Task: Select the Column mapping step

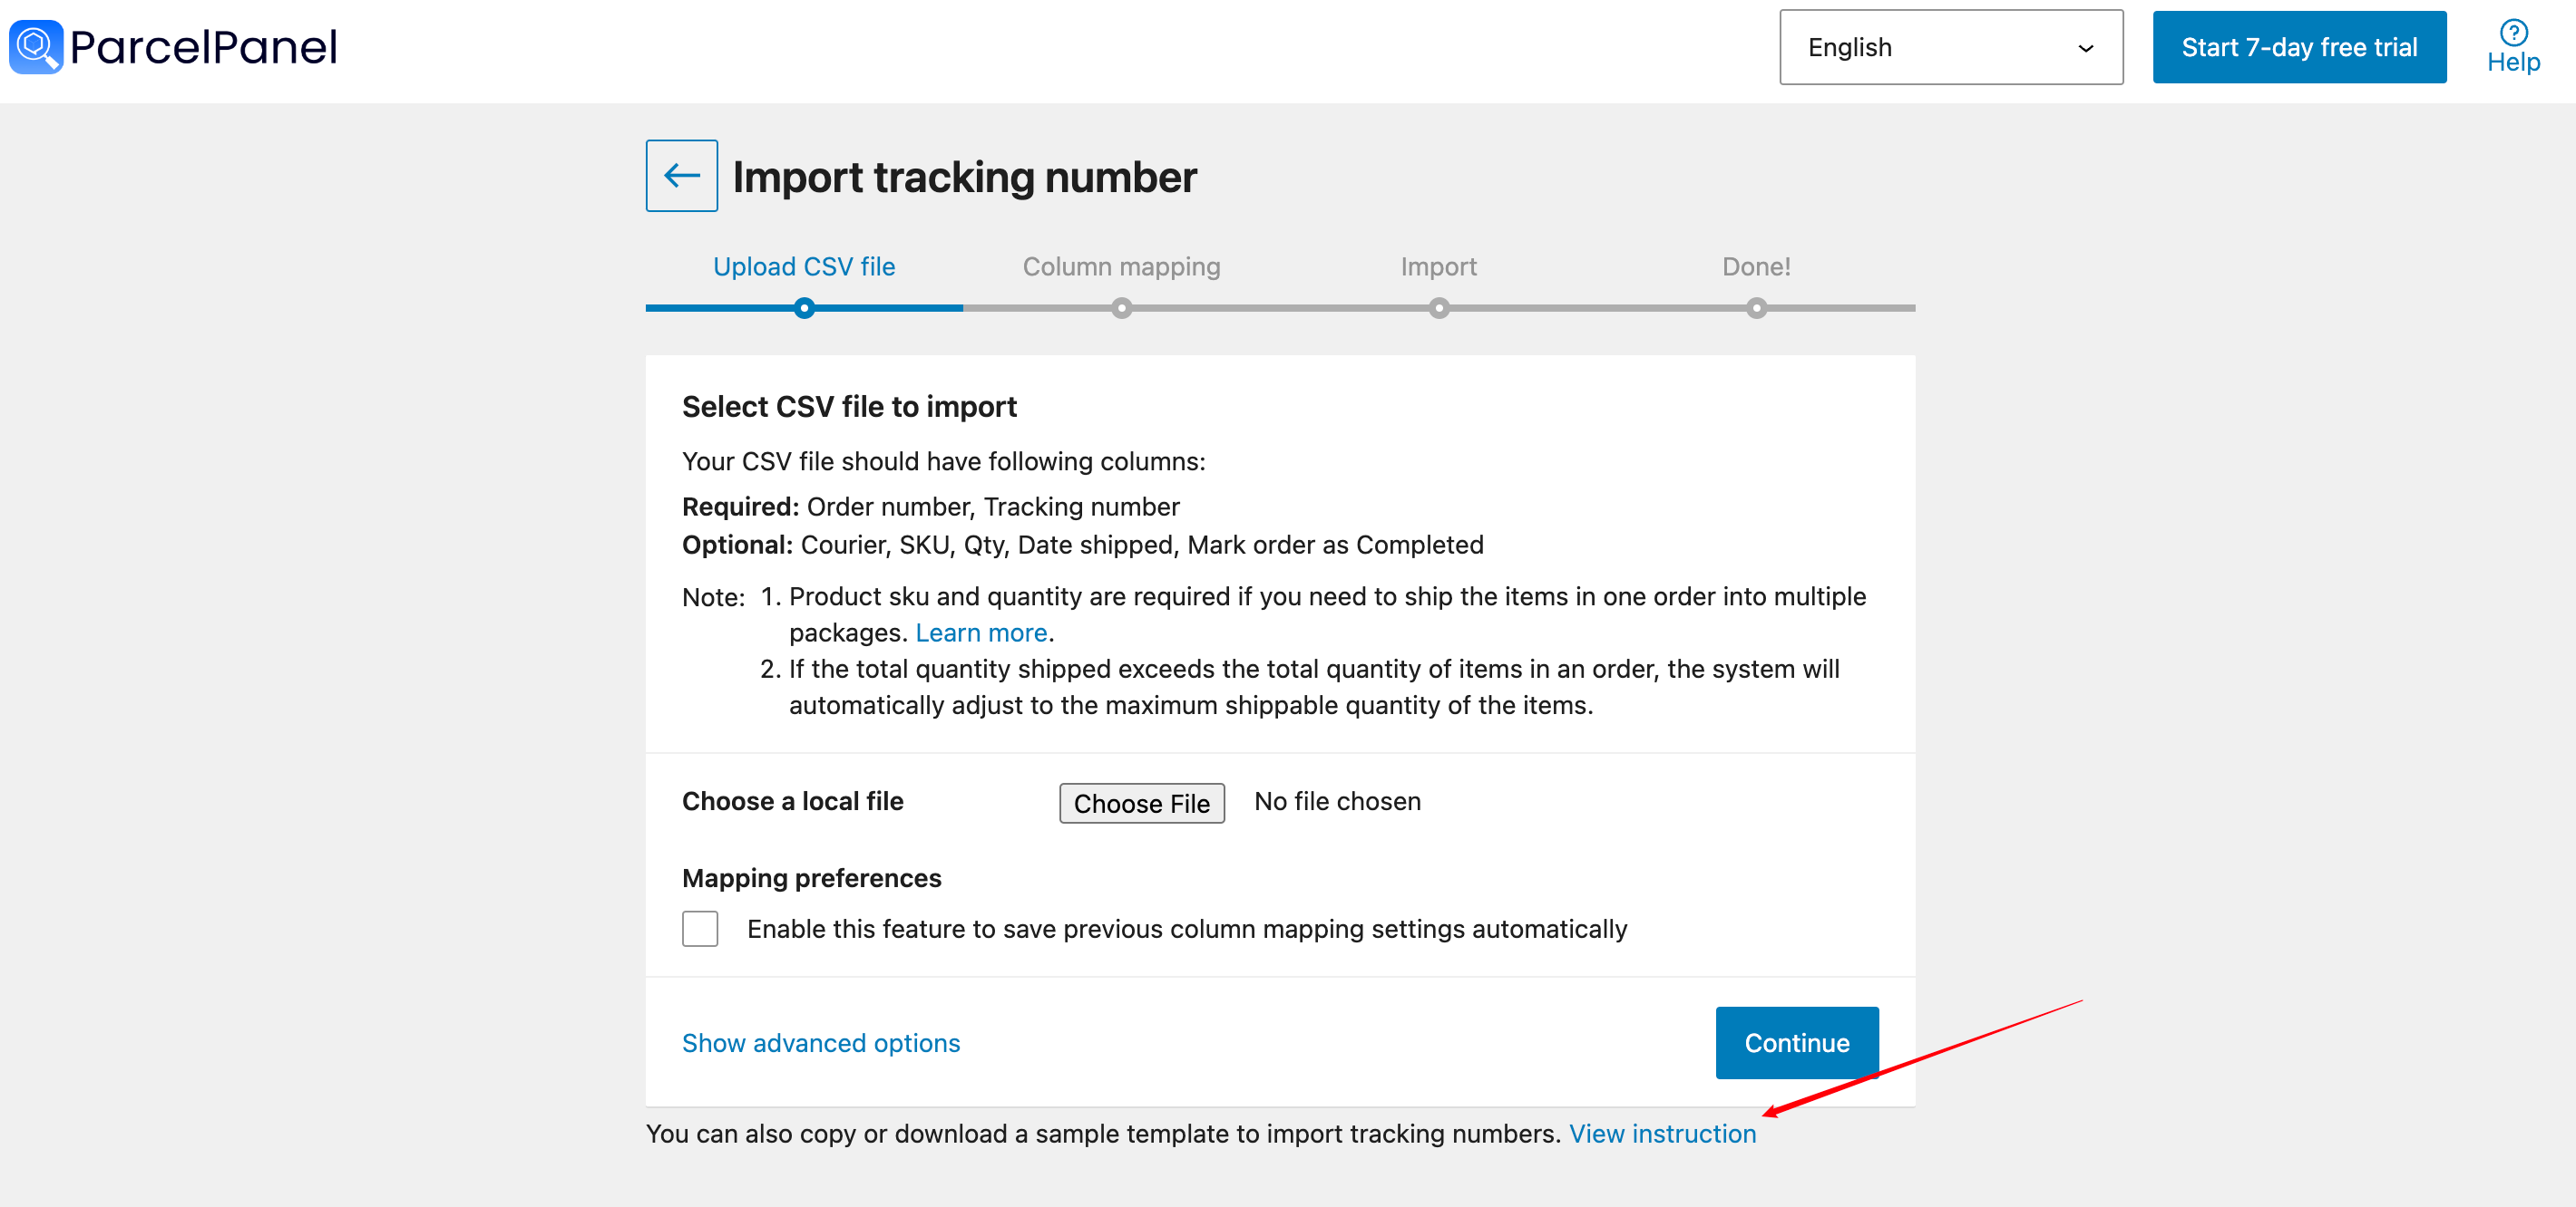Action: tap(1121, 266)
